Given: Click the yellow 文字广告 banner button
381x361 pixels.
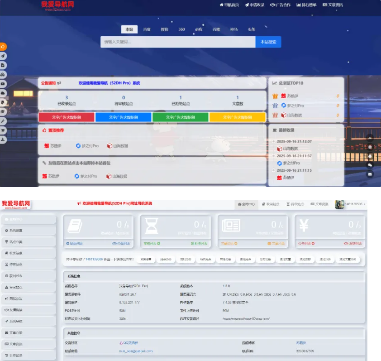Looking at the screenshot, I should [x=237, y=117].
